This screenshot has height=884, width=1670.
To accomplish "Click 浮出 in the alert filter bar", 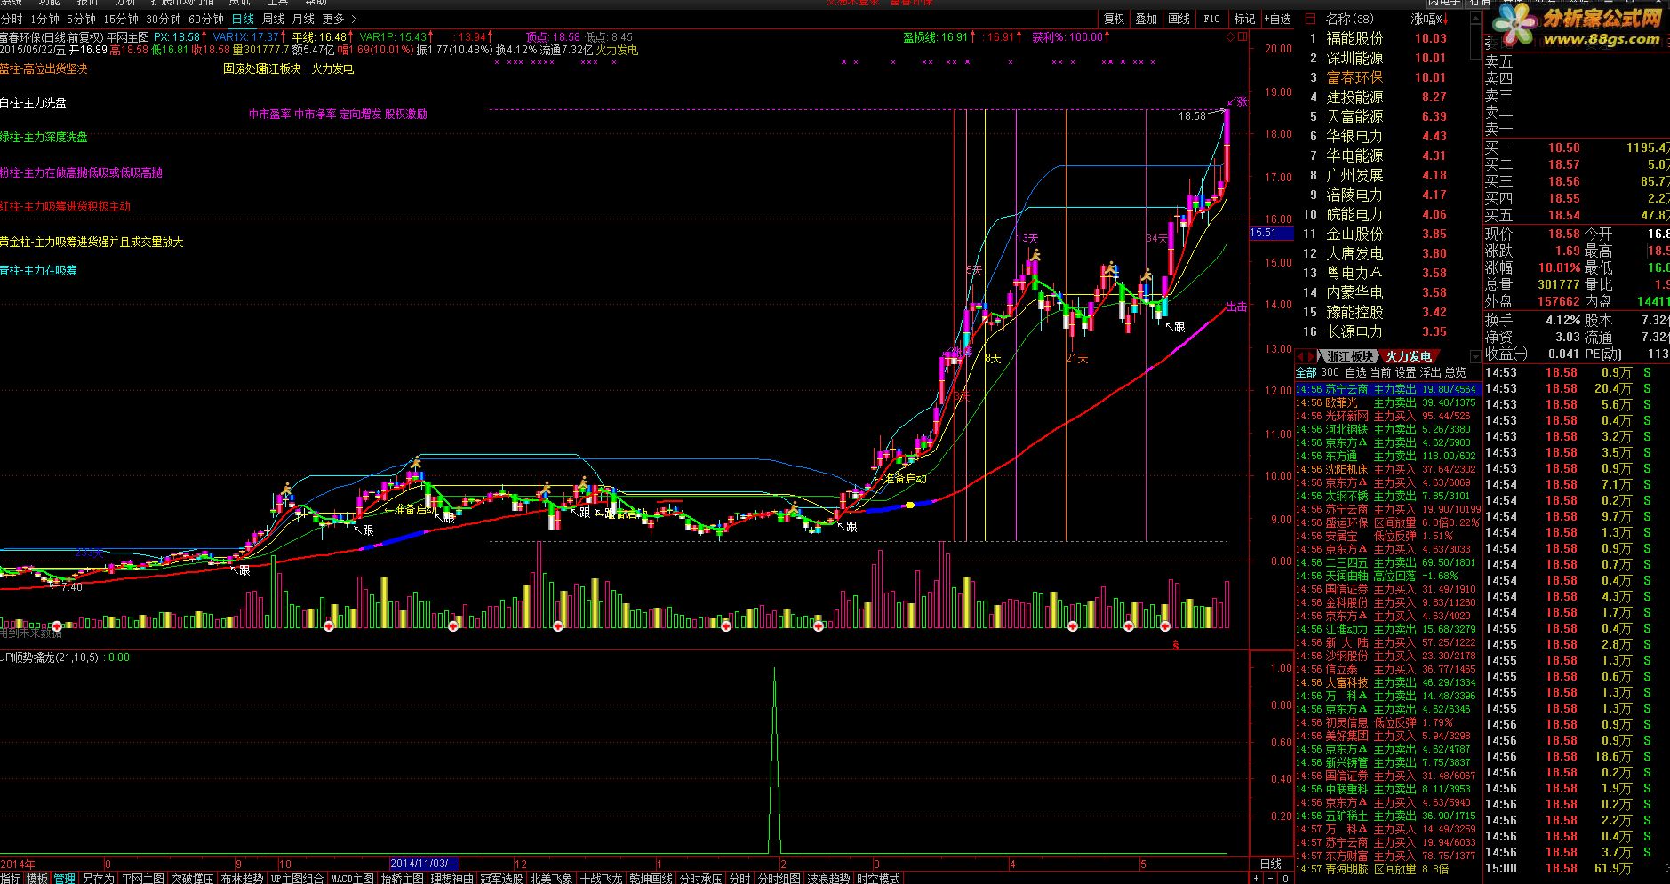I will tap(1430, 372).
